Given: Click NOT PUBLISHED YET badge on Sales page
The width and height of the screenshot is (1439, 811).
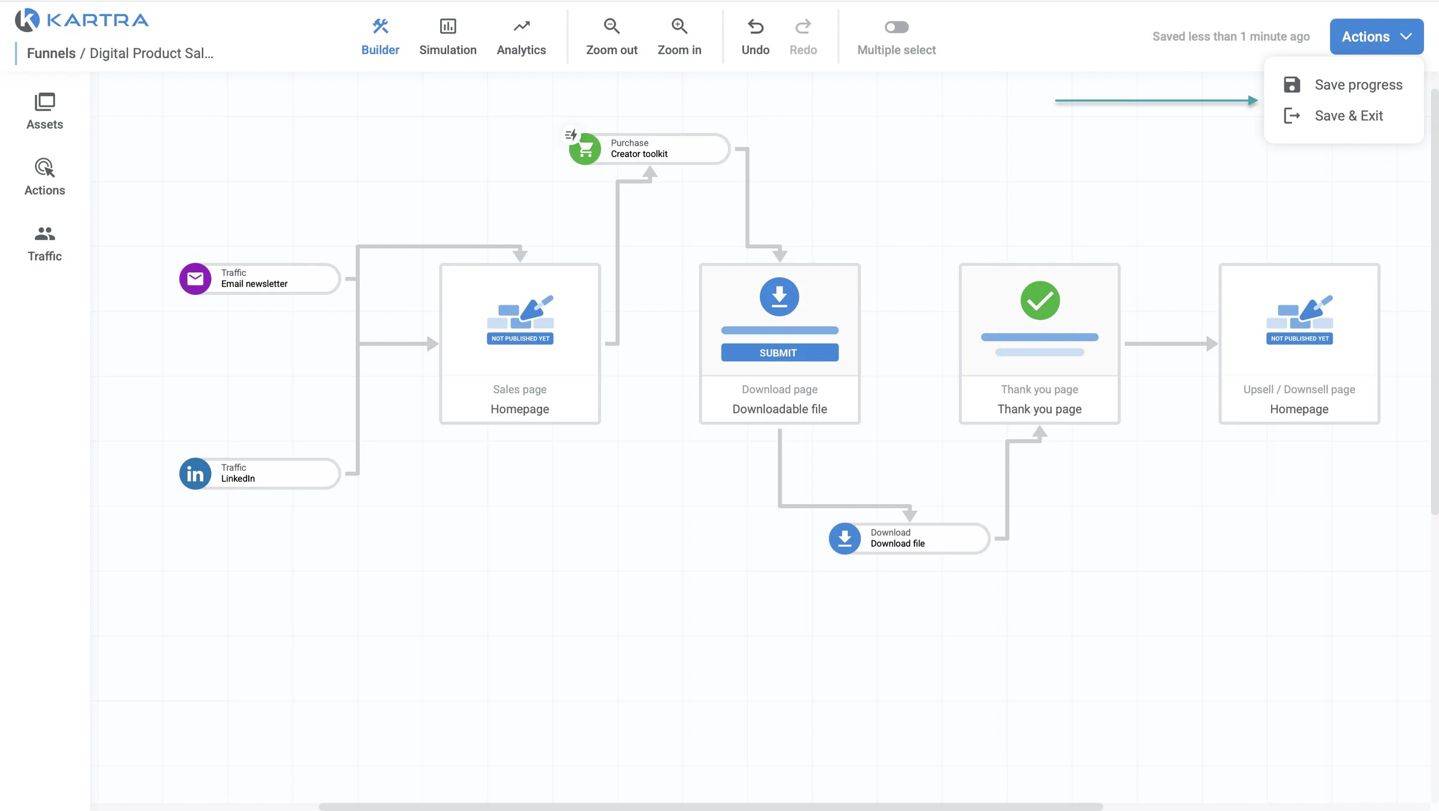Looking at the screenshot, I should coord(520,339).
